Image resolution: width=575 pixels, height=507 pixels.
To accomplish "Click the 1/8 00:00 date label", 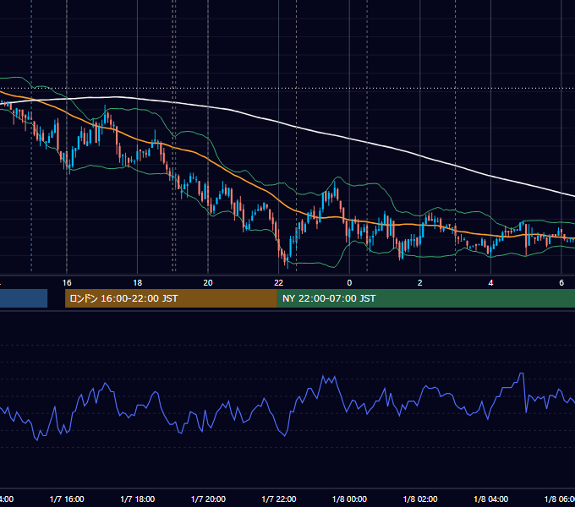I will [x=349, y=499].
